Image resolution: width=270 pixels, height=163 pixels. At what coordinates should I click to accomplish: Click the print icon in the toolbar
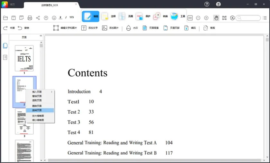pos(30,18)
